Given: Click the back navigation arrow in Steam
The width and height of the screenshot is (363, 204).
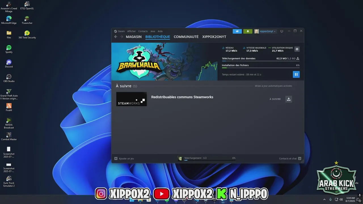Looking at the screenshot, I should [116, 37].
